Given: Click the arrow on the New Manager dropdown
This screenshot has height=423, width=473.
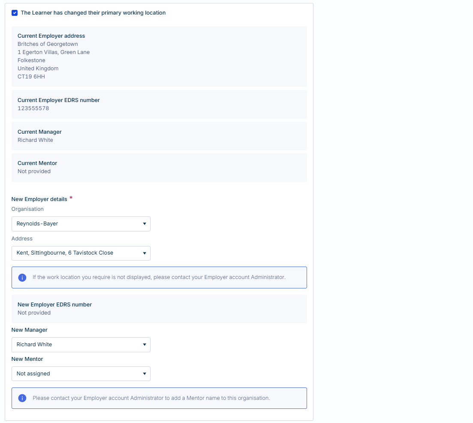Looking at the screenshot, I should tap(145, 345).
